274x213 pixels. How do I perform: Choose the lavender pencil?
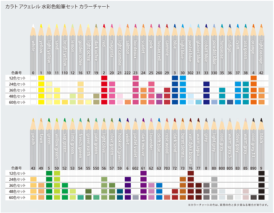[x=151, y=141]
